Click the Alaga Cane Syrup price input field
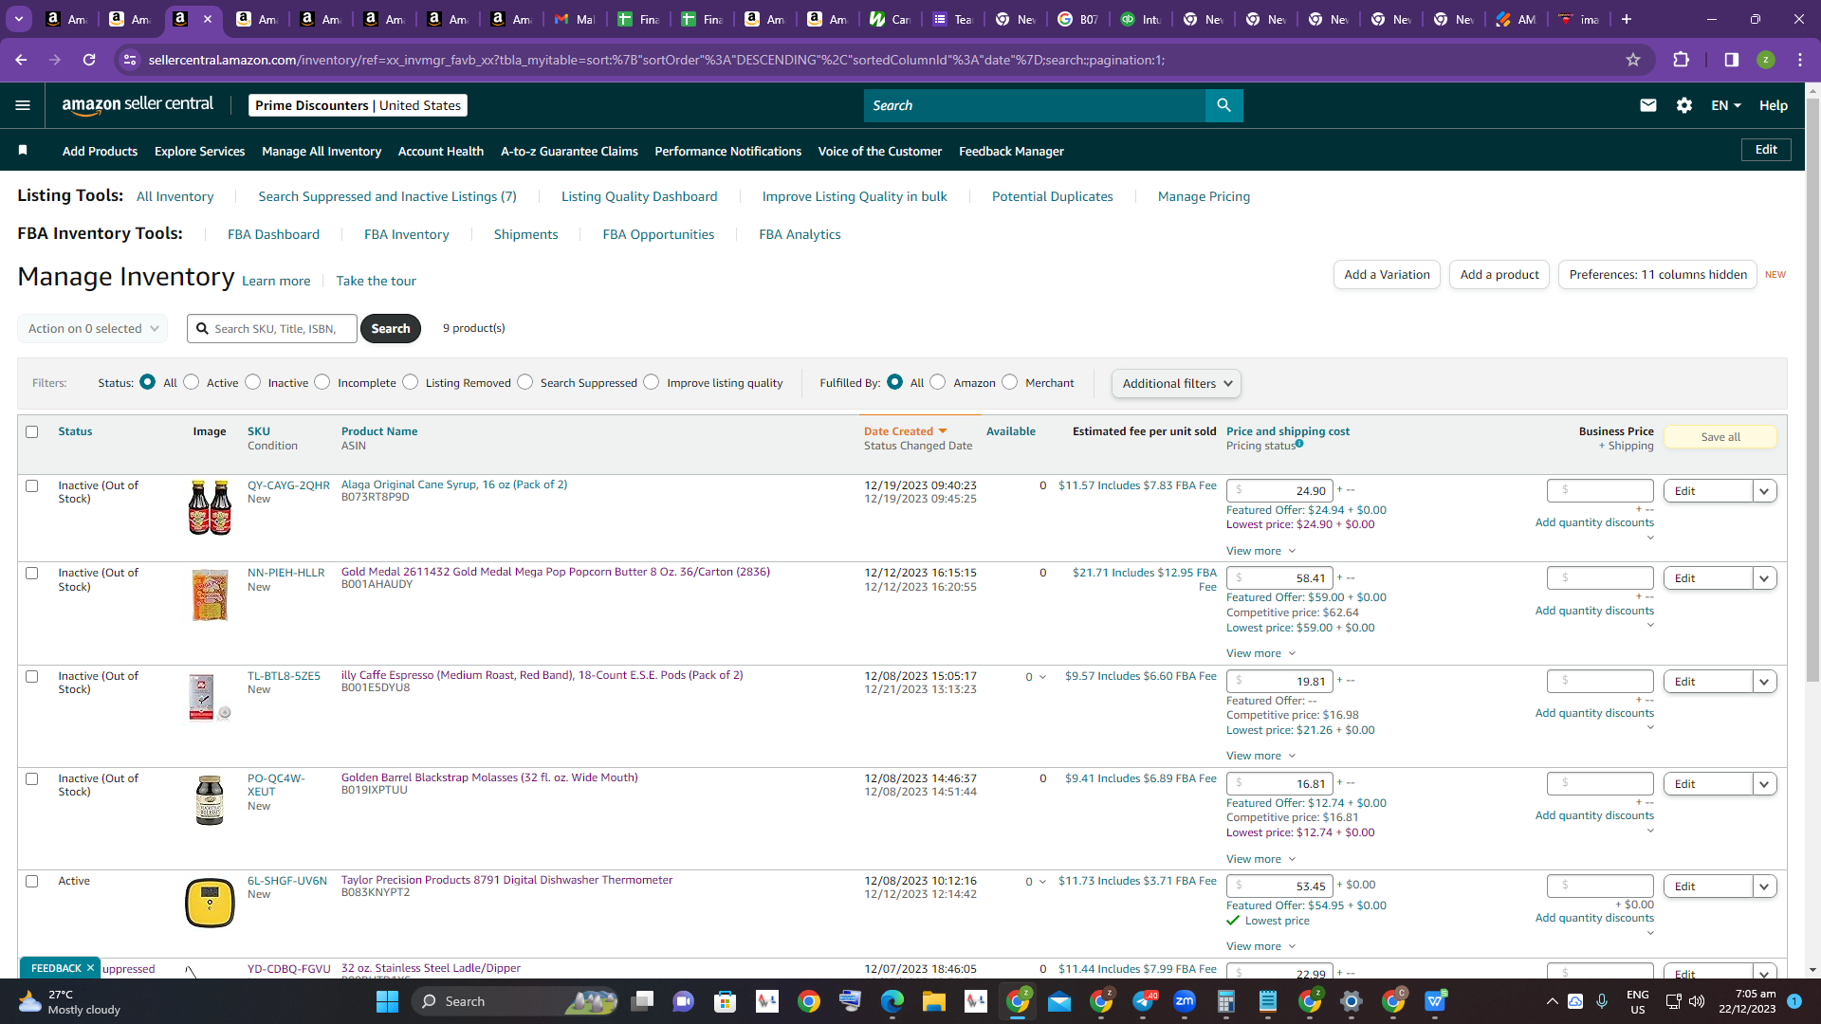Screen dimensions: 1821x1024 point(1279,491)
